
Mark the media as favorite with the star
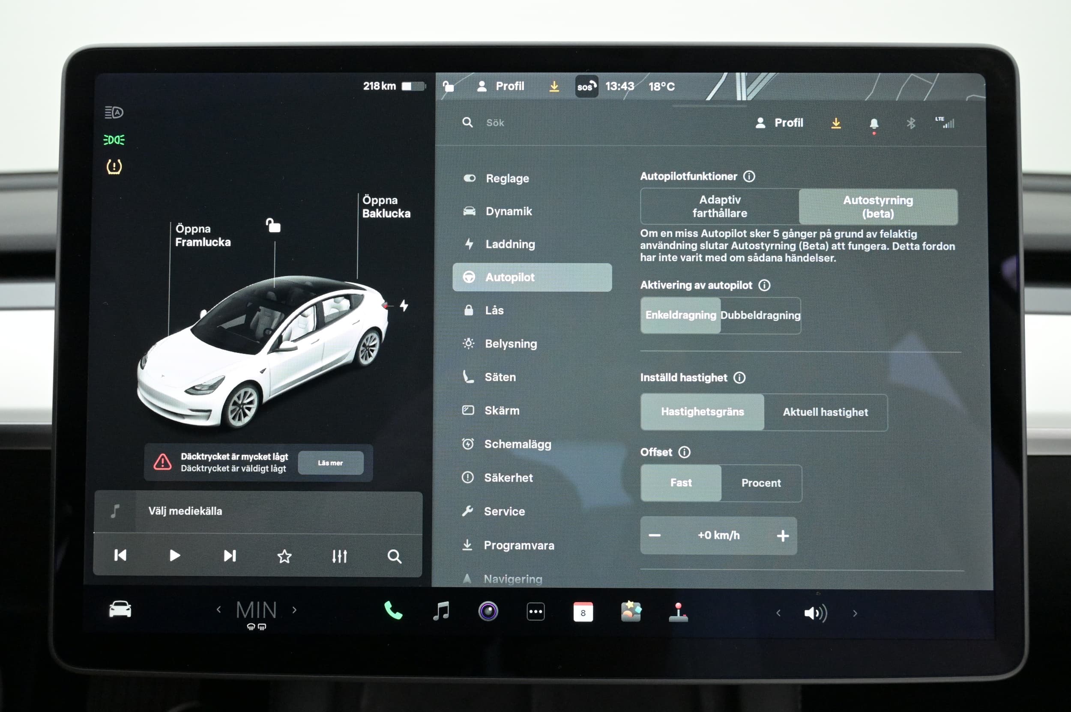pos(284,556)
